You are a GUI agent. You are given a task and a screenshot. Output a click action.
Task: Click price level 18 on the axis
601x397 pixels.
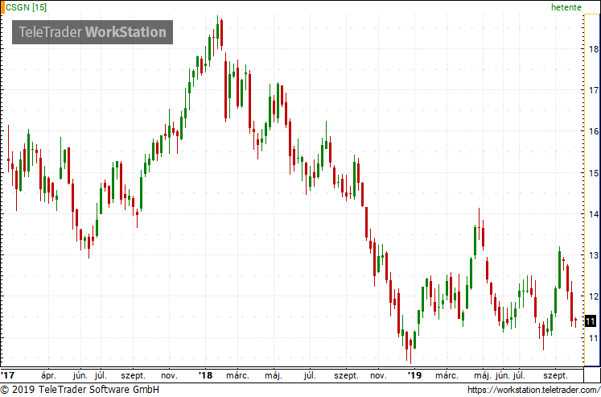pos(594,49)
